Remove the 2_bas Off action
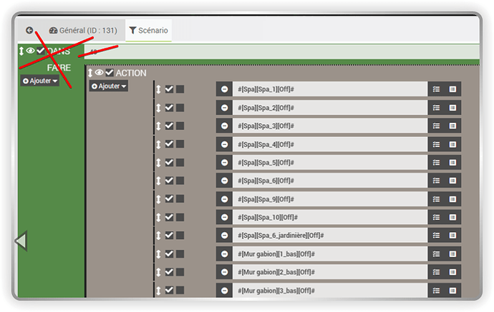 pyautogui.click(x=224, y=272)
